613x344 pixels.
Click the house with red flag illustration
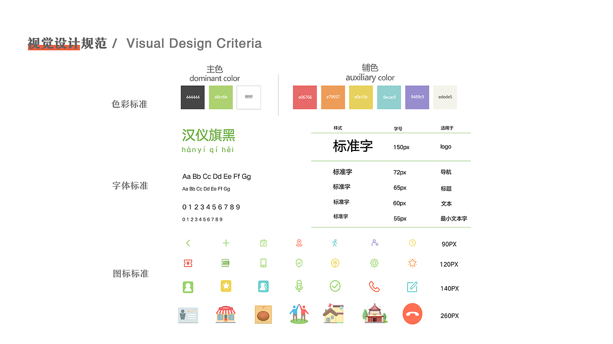coord(333,312)
